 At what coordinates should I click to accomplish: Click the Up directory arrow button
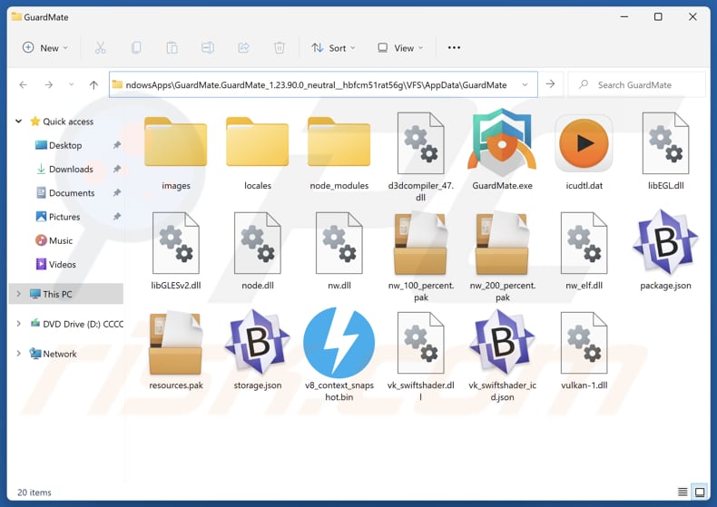(x=93, y=84)
